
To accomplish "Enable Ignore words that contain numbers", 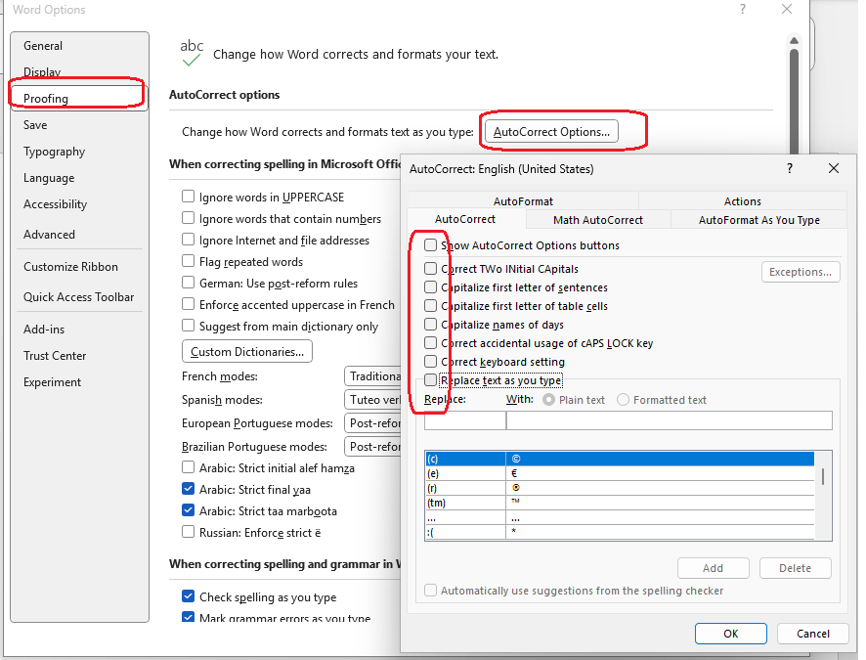I will 189,218.
